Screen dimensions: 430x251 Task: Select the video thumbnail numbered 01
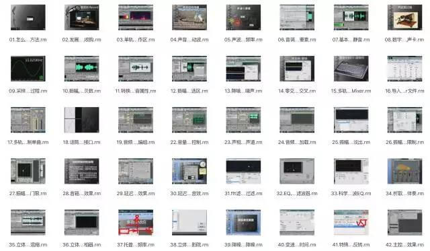[28, 17]
